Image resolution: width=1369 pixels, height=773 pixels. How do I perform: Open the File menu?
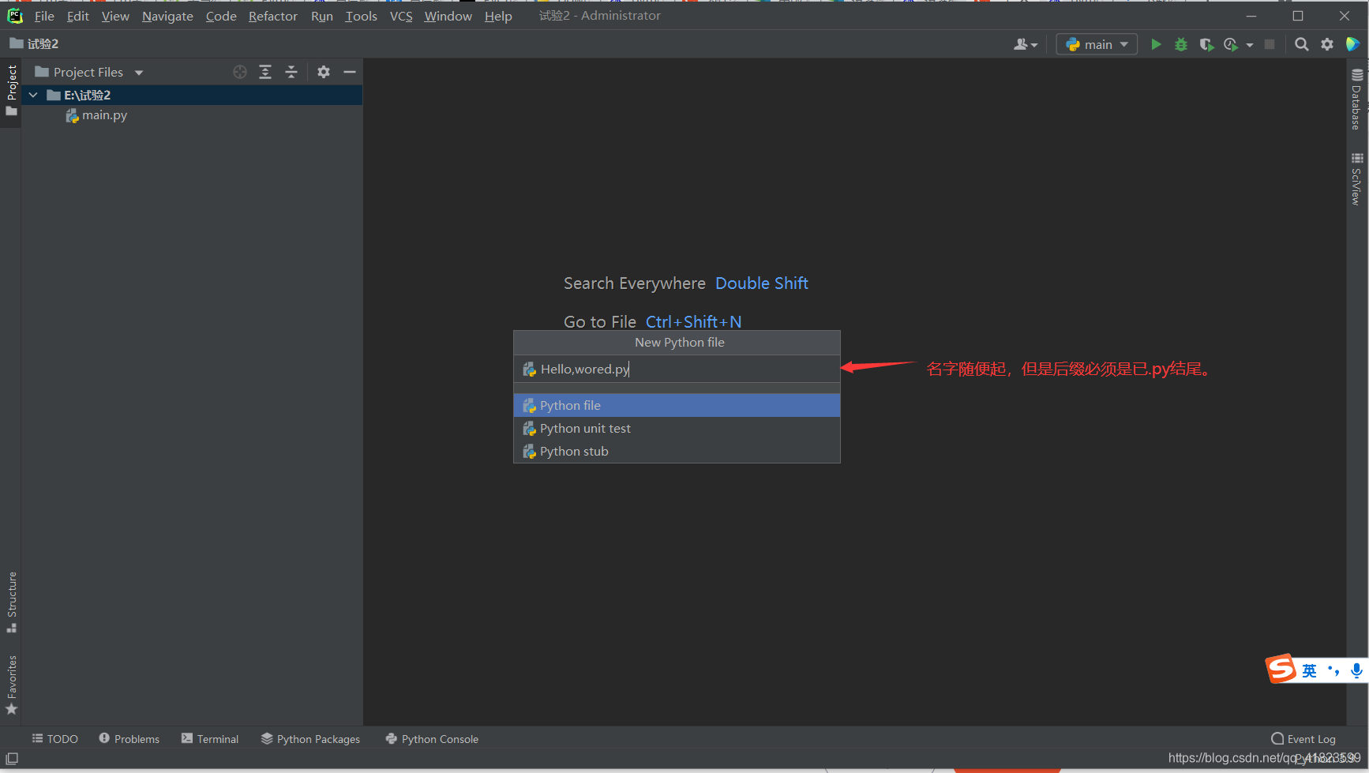point(44,16)
